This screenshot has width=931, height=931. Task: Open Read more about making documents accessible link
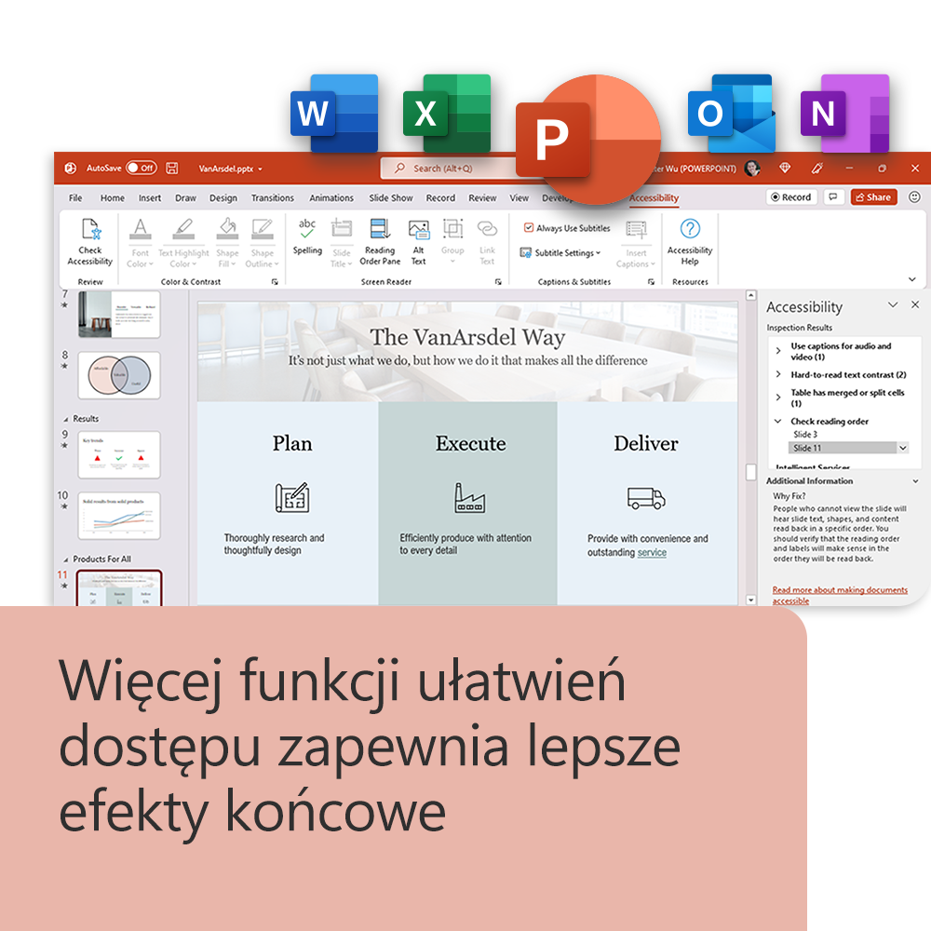[840, 595]
